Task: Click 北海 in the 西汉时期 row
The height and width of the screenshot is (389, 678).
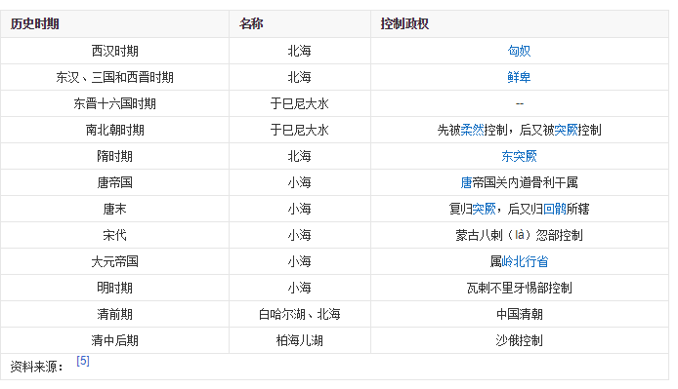Action: 299,51
